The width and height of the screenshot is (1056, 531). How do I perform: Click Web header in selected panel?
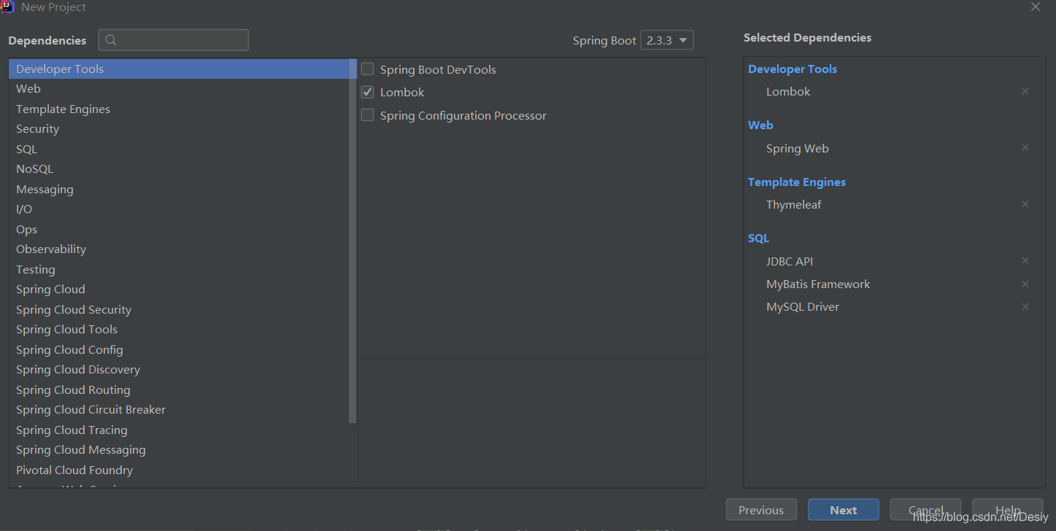point(760,125)
